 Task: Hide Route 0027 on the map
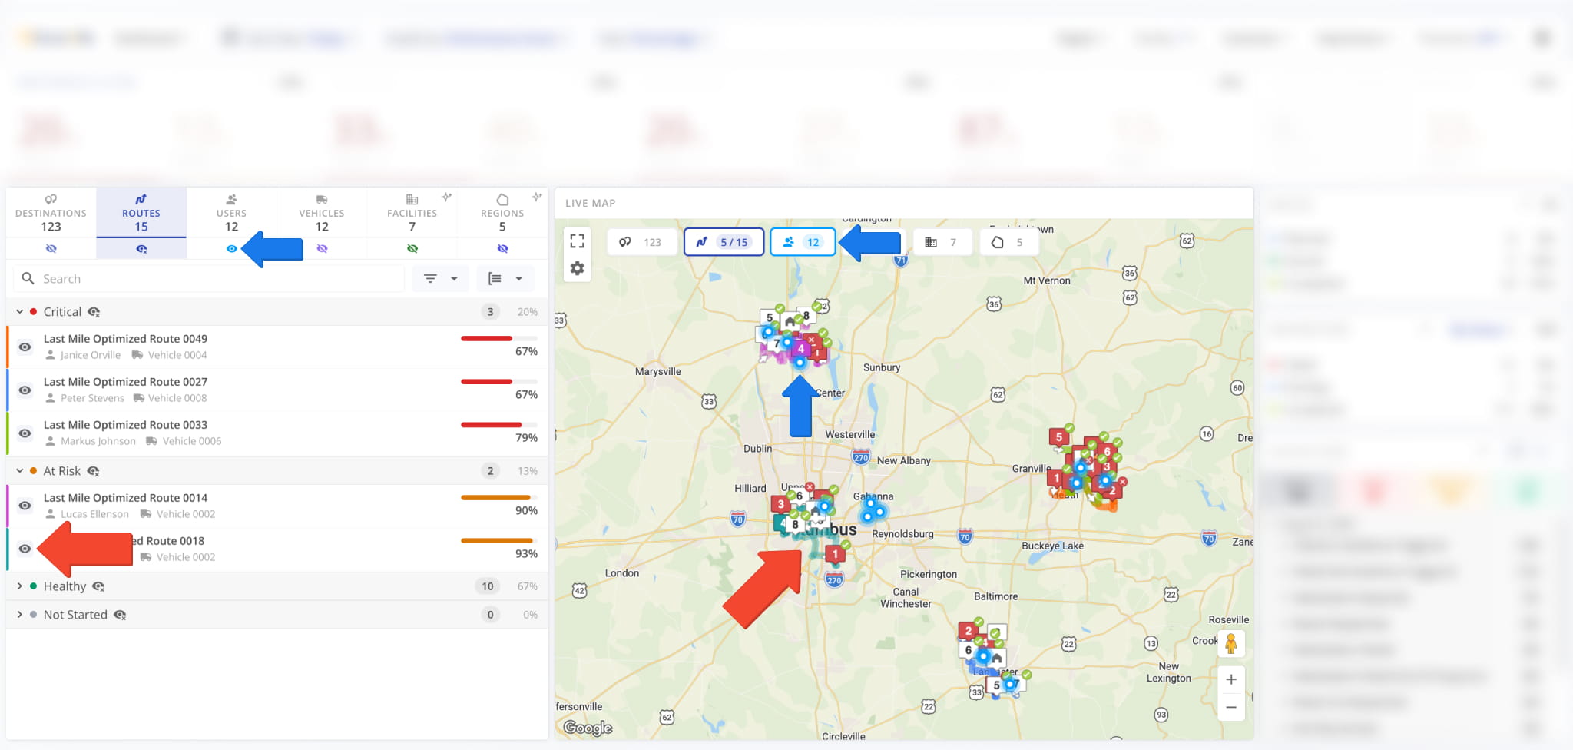click(x=25, y=390)
